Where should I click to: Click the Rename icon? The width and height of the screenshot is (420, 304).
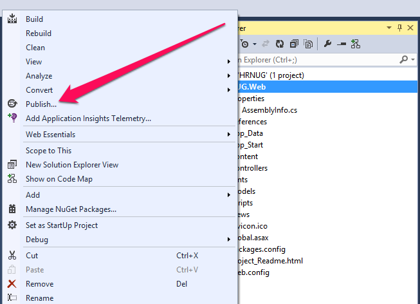(12, 298)
